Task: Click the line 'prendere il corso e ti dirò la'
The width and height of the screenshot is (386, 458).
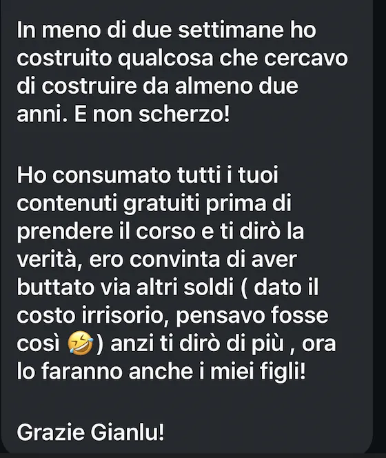Action: tap(161, 232)
